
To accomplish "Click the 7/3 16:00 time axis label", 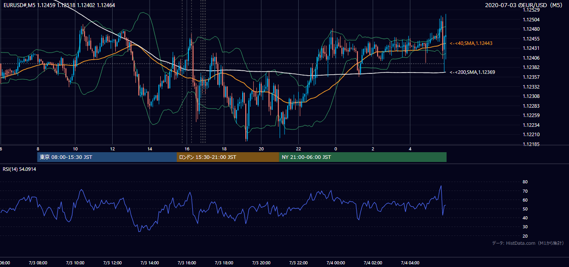I will pos(187,263).
